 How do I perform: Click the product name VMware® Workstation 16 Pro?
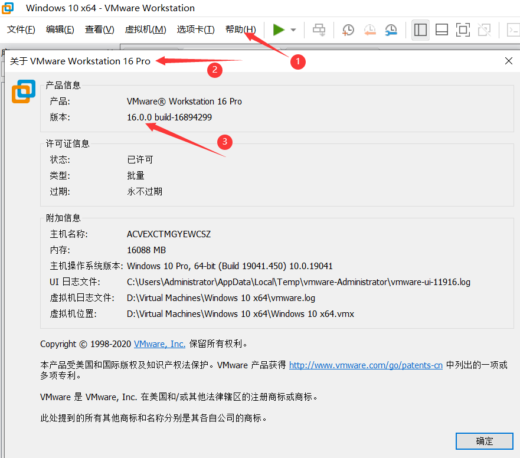click(x=184, y=101)
